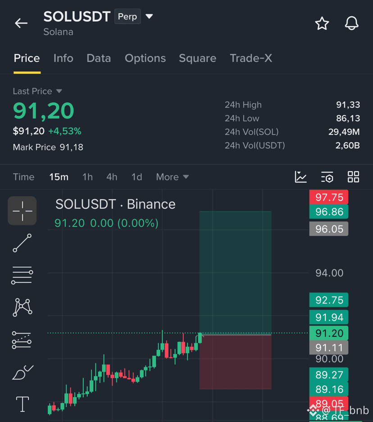This screenshot has width=373, height=422.
Task: Click the 24h Vol(USDT) value 2,60B
Action: click(347, 145)
